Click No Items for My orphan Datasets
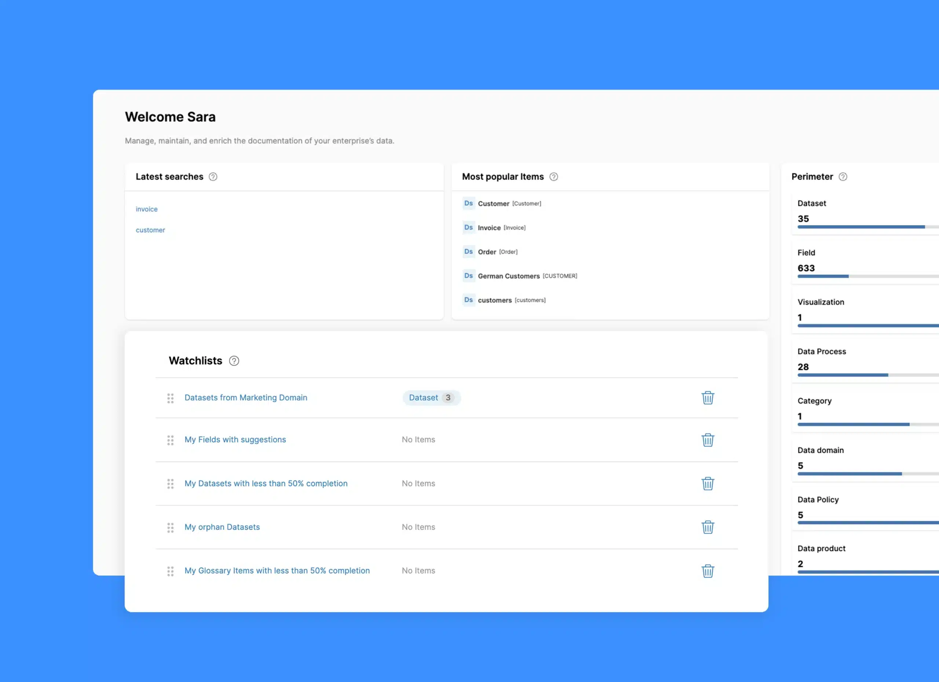 418,527
